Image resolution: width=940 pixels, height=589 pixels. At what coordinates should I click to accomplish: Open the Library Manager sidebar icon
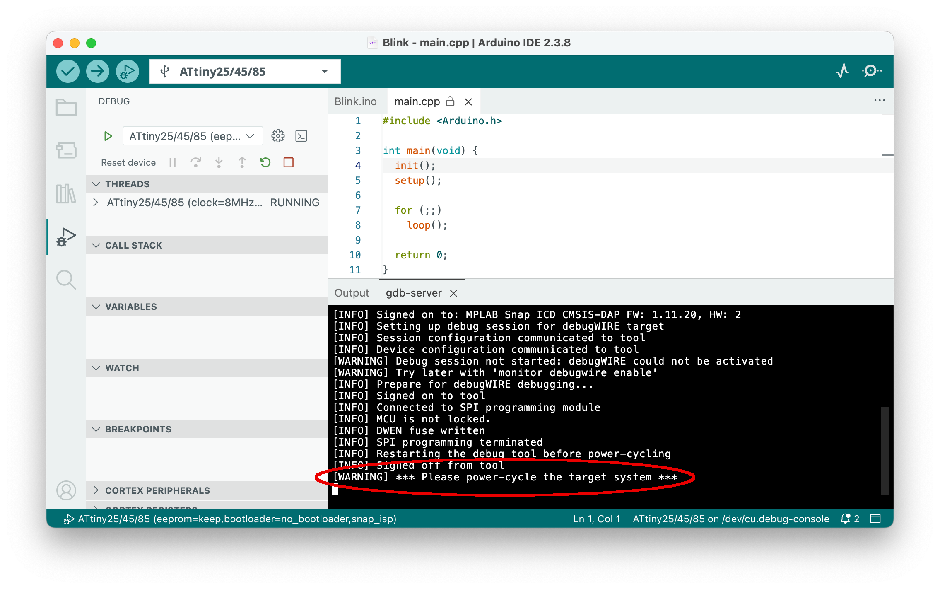(x=66, y=193)
